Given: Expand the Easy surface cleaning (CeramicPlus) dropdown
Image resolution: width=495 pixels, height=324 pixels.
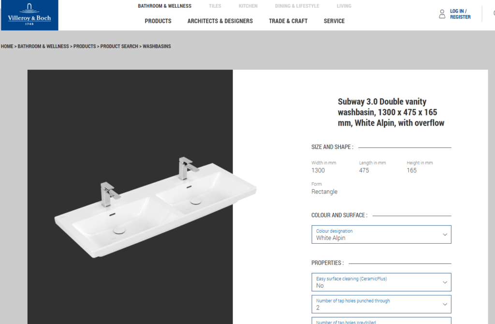Looking at the screenshot, I should pyautogui.click(x=381, y=282).
